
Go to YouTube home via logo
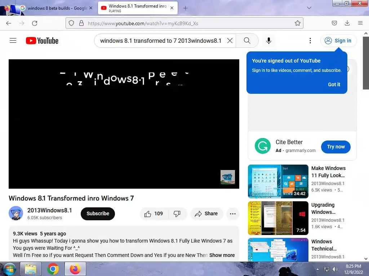point(42,41)
